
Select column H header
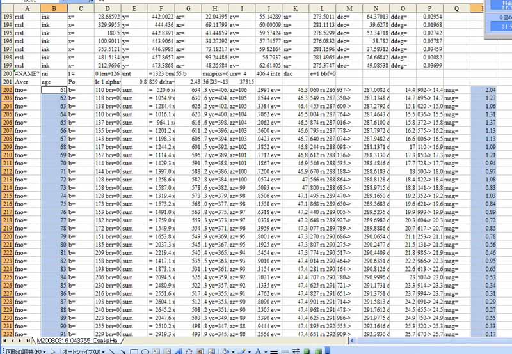point(215,8)
